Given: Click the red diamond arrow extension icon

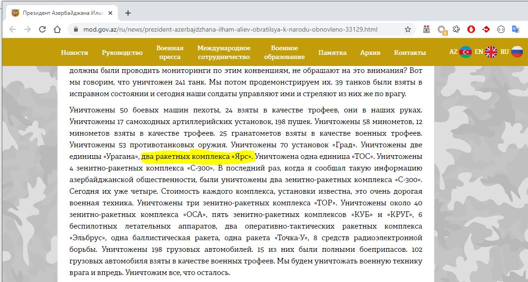Looking at the screenshot, I should coord(486,29).
